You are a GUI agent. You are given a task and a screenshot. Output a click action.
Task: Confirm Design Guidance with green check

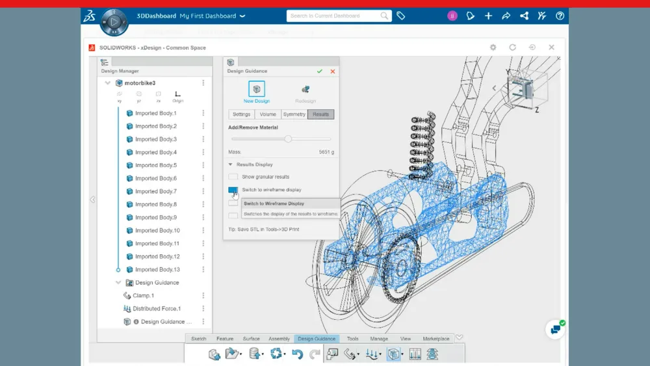pos(320,72)
